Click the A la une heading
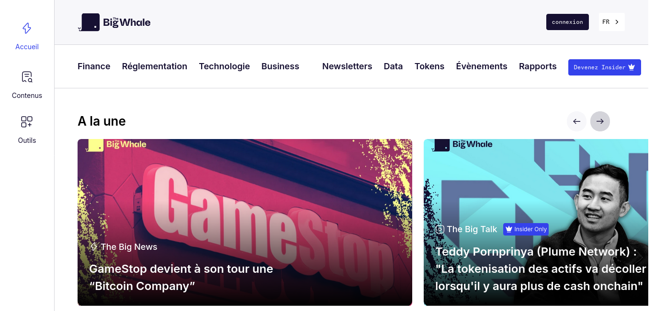This screenshot has width=654, height=311. 101,121
